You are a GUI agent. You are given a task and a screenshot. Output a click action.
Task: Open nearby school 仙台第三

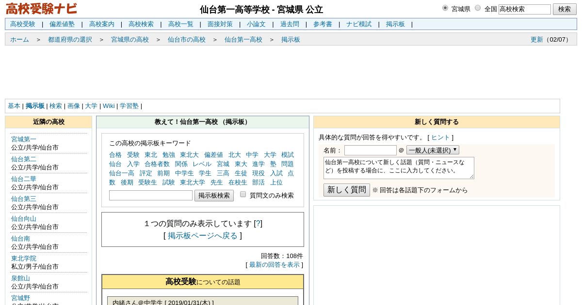(x=24, y=199)
